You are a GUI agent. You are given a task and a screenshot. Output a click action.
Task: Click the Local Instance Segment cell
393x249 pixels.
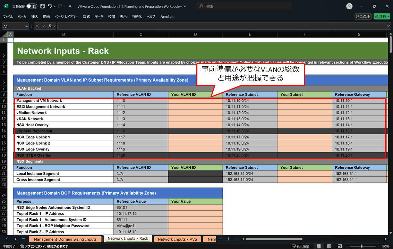click(x=64, y=174)
